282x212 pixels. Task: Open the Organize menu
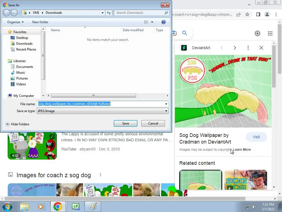(x=15, y=22)
